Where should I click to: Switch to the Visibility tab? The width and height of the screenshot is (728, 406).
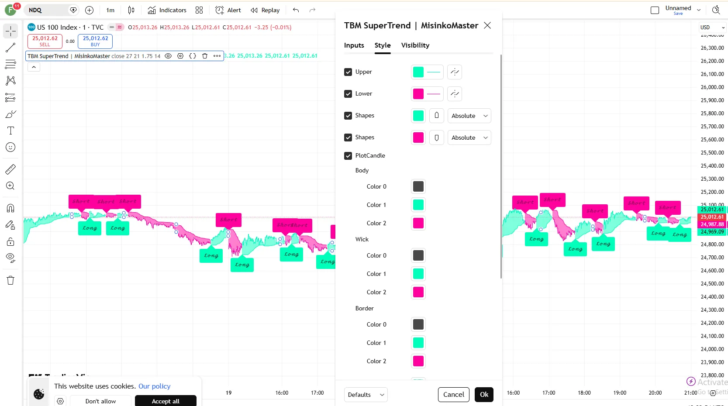tap(415, 45)
